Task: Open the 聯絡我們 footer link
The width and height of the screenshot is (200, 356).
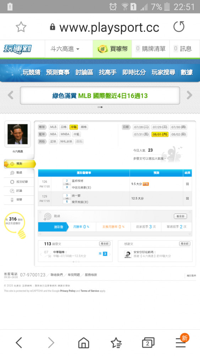Action: tap(56, 275)
